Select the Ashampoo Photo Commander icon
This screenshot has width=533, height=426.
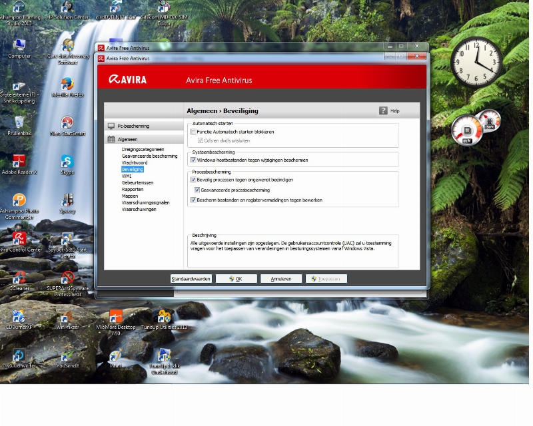click(x=19, y=206)
